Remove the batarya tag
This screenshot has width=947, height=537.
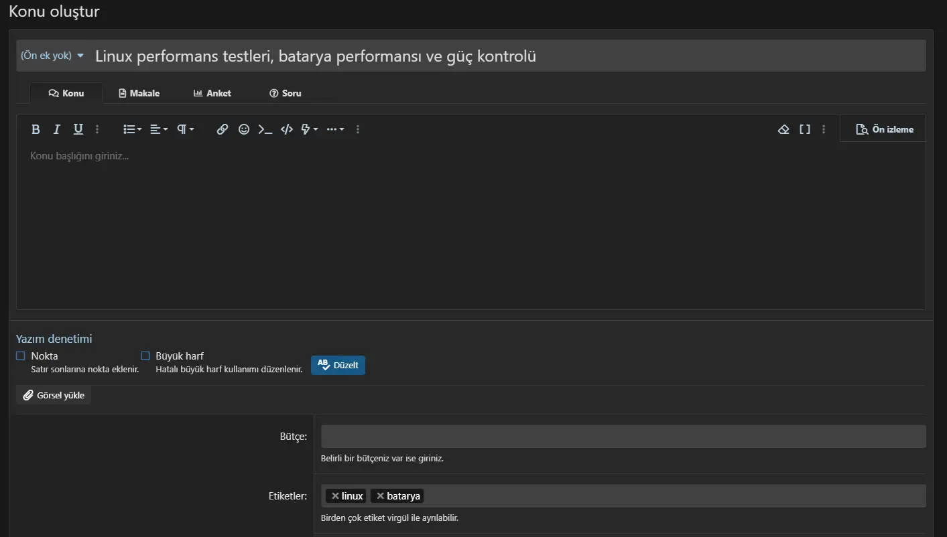pos(380,496)
